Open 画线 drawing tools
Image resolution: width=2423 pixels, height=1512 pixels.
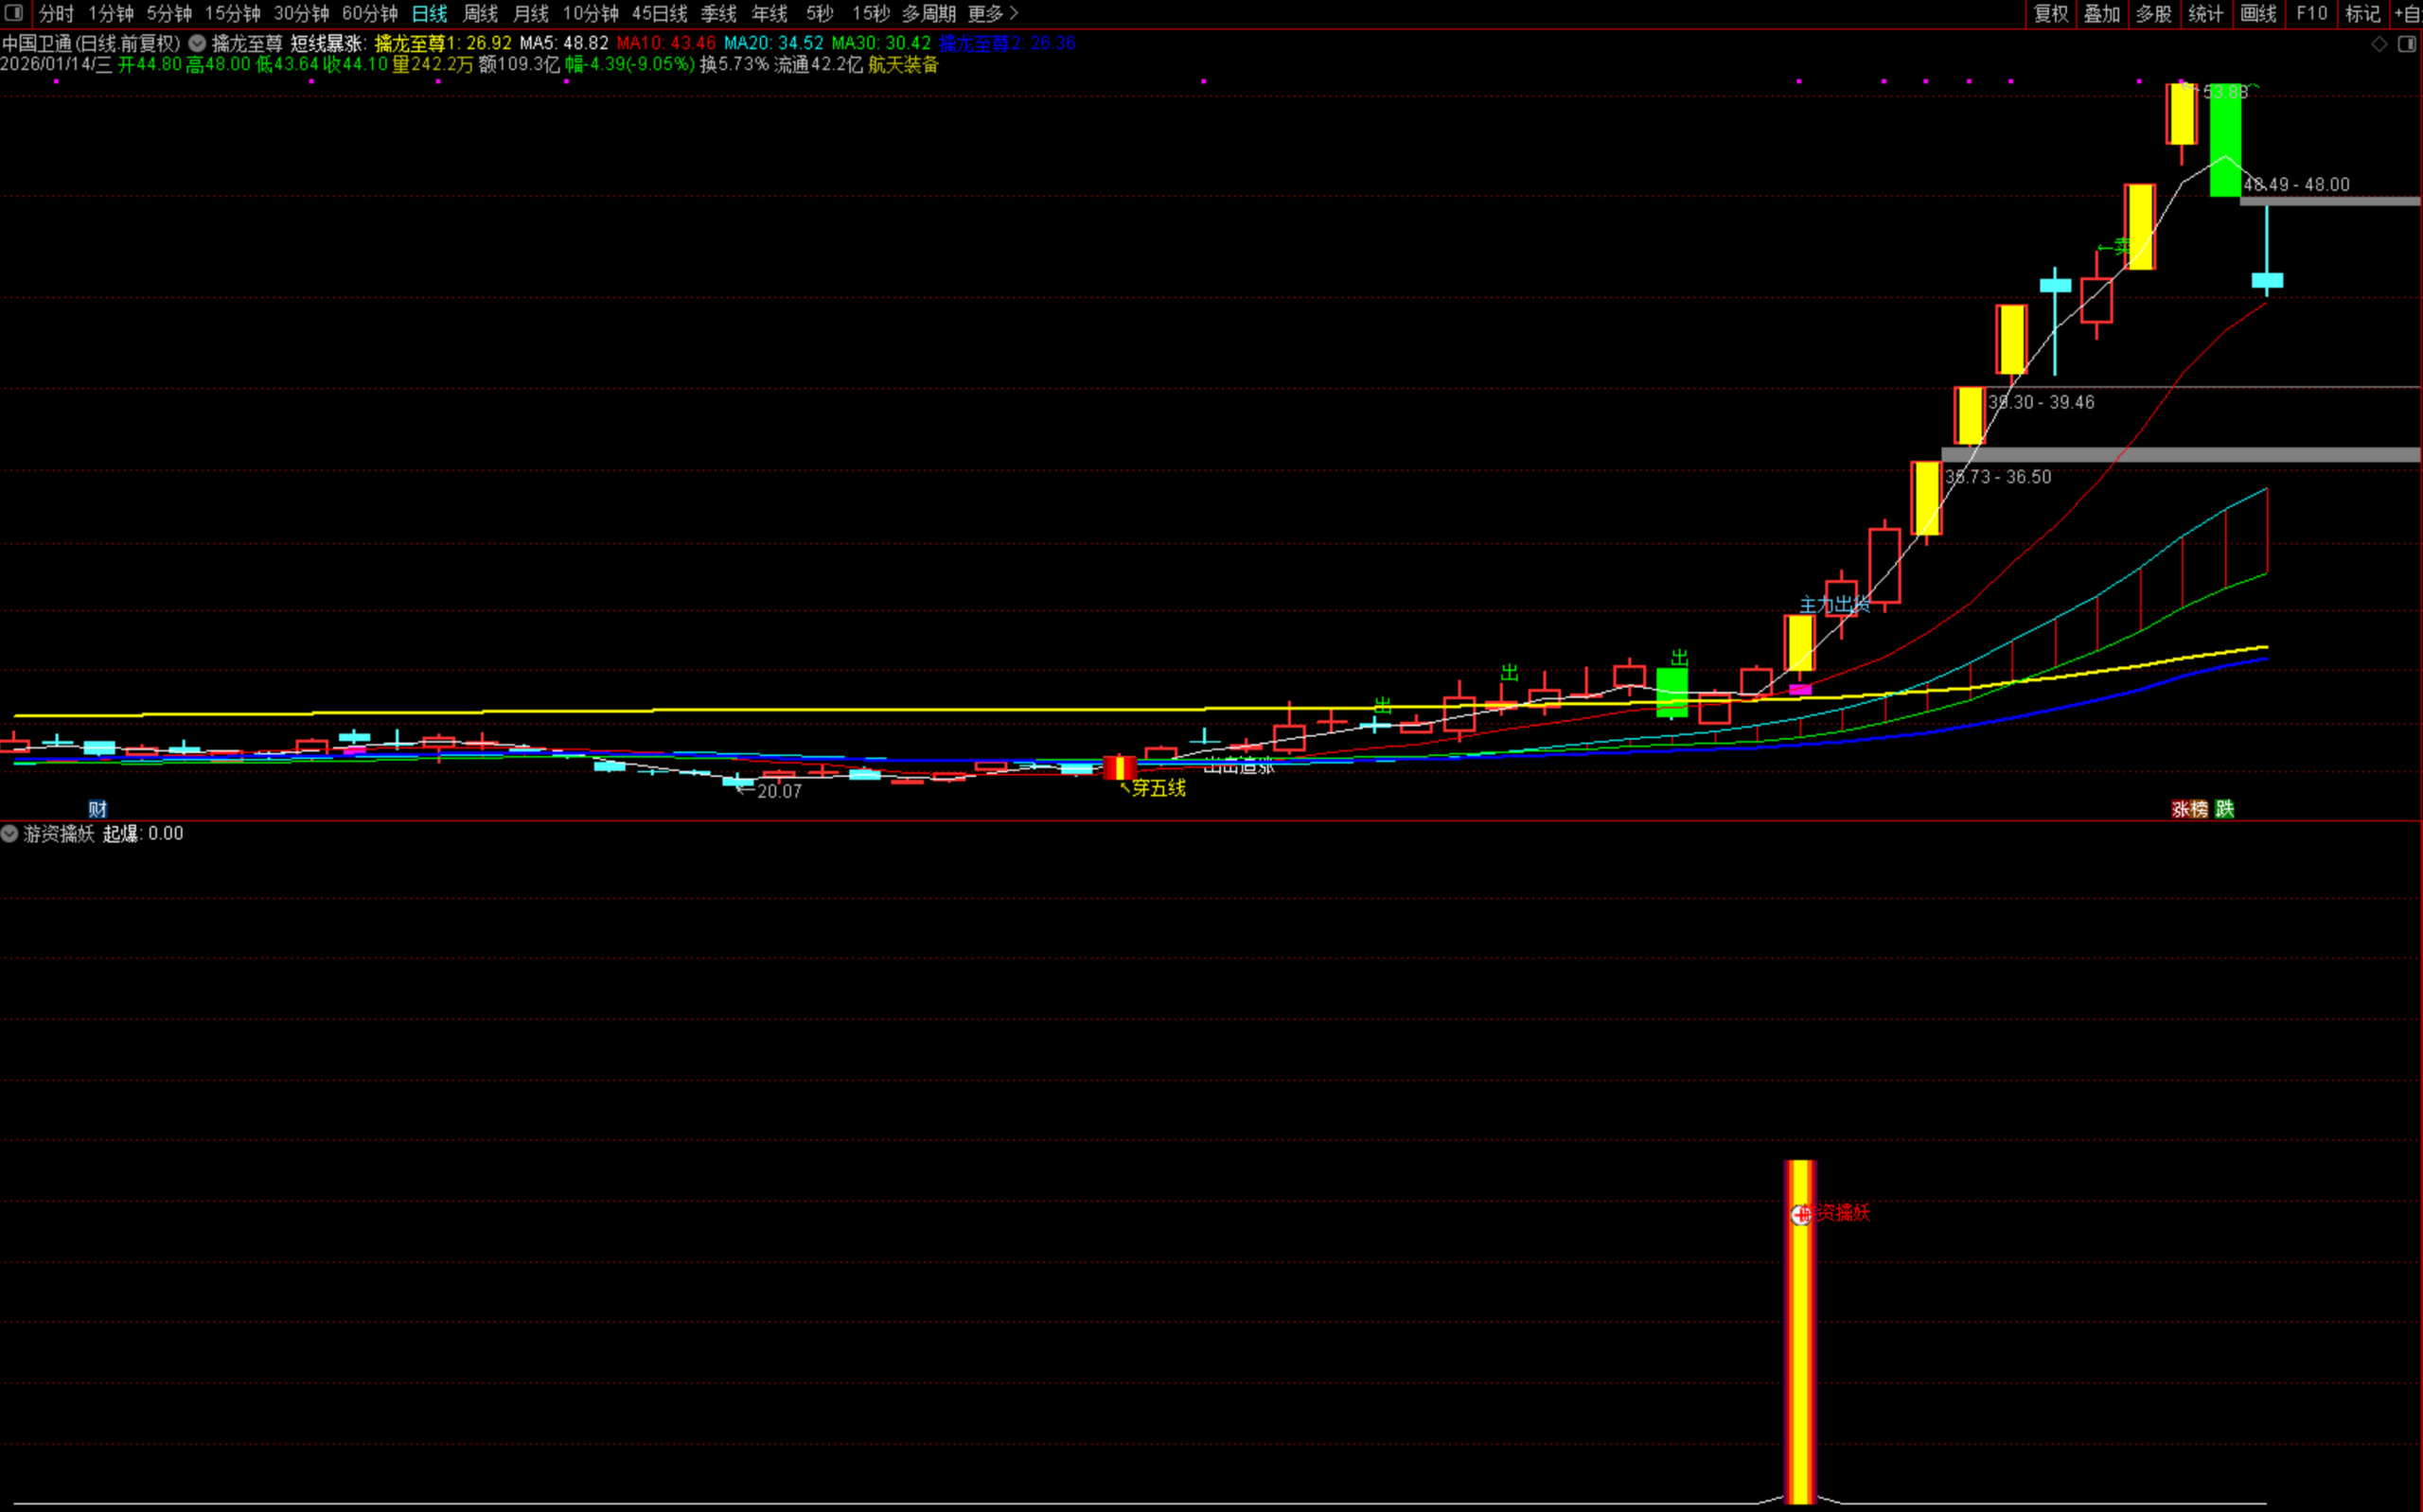click(x=2258, y=13)
